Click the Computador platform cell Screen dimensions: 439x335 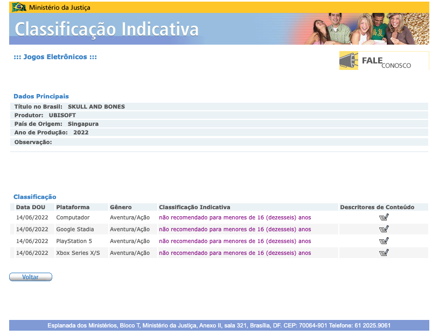(73, 217)
